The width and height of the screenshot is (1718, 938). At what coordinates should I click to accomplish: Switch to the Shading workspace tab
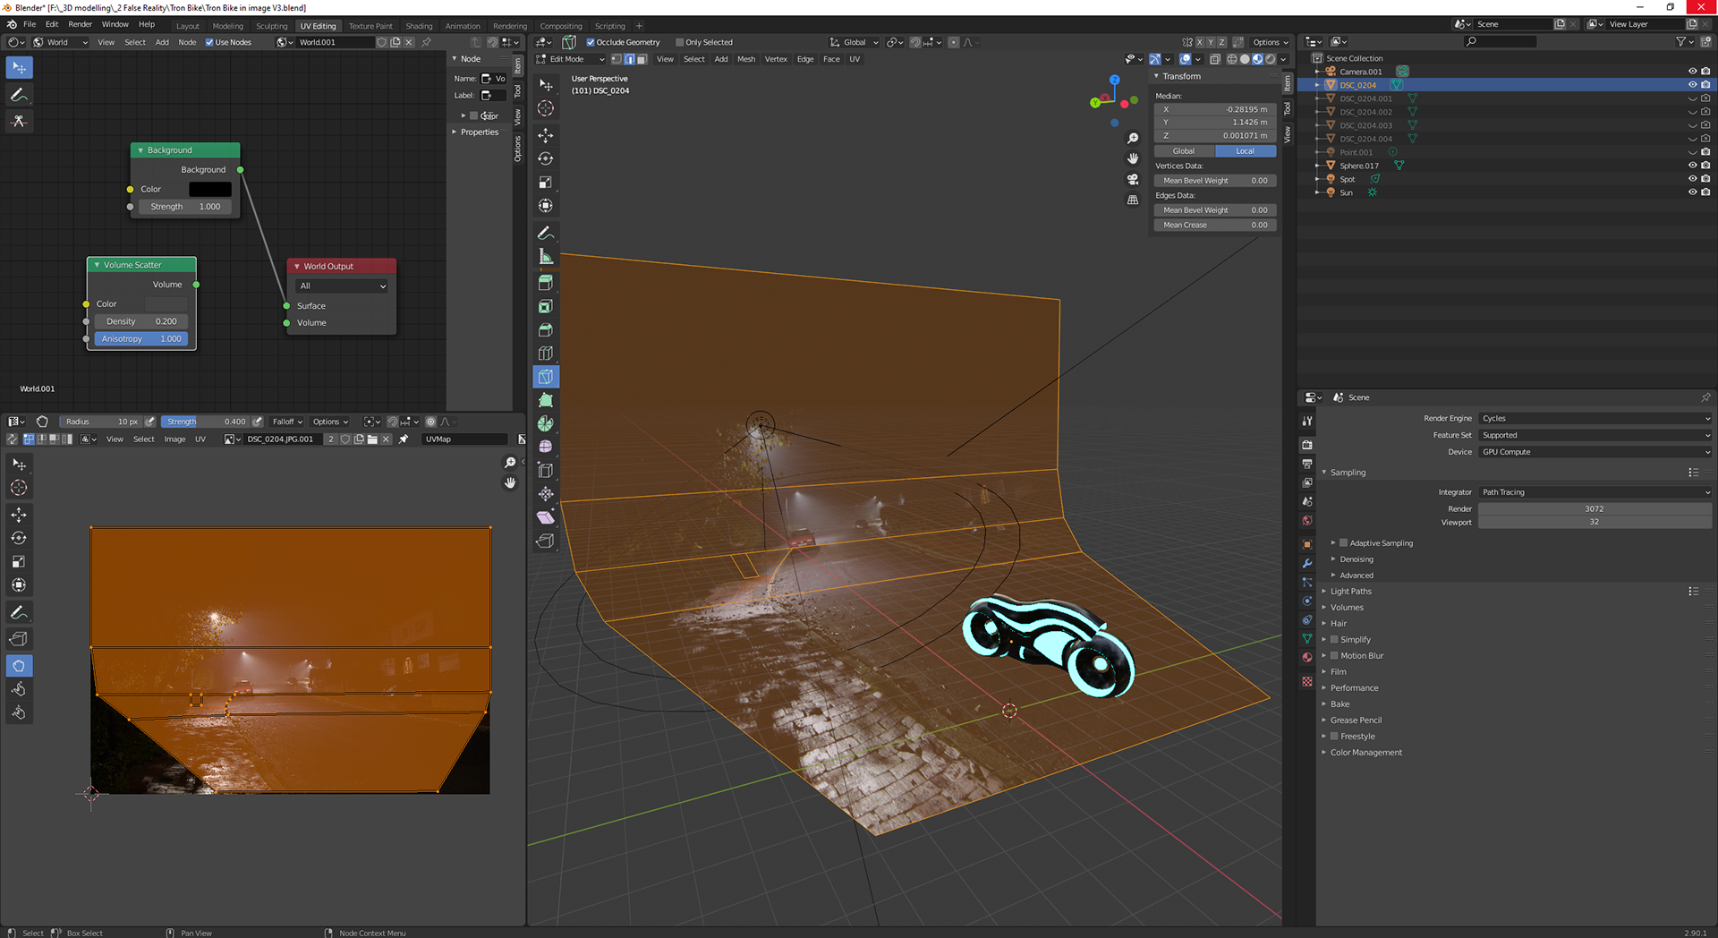pyautogui.click(x=419, y=26)
